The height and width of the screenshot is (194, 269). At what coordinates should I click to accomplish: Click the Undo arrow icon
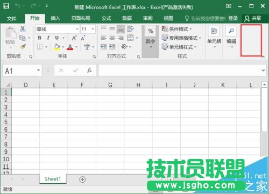pyautogui.click(x=18, y=6)
